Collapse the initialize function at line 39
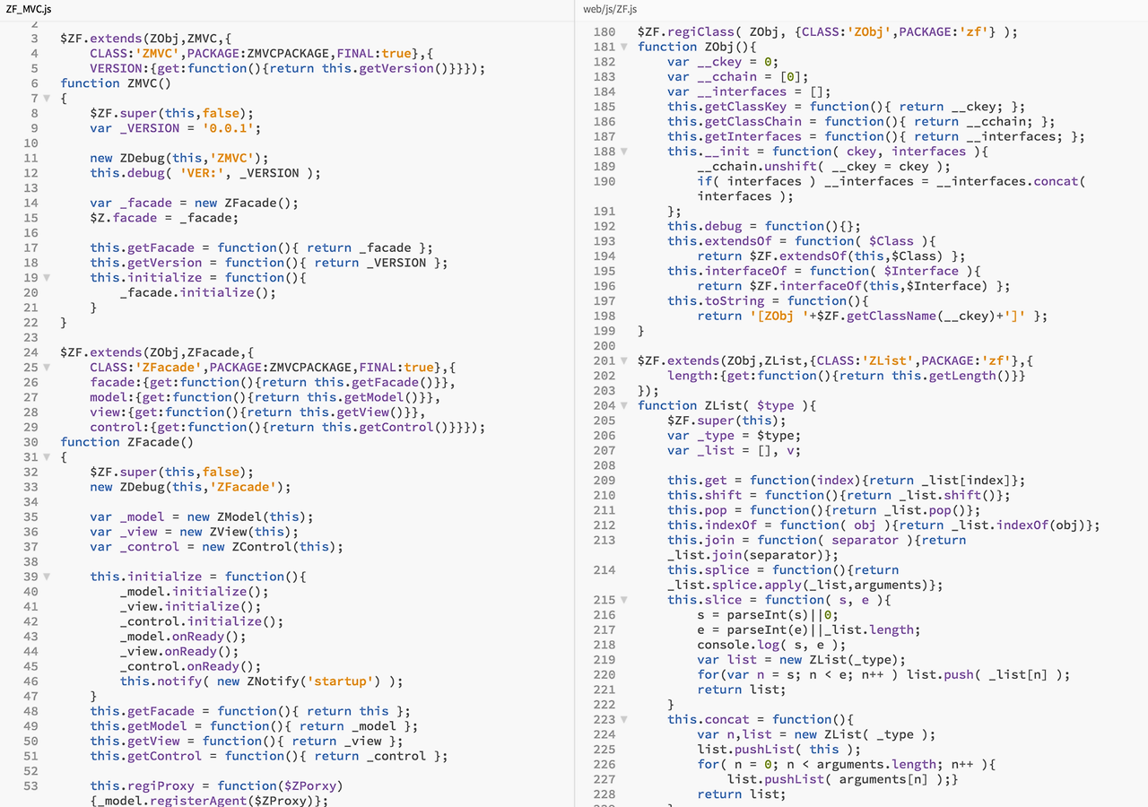 click(48, 577)
